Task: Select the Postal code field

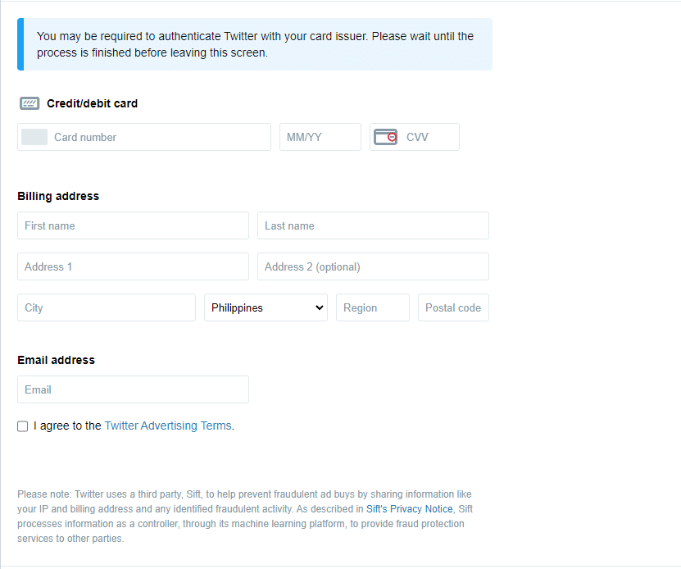Action: coord(453,307)
